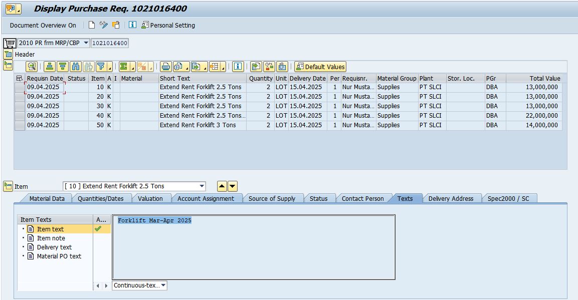Click the Total summation sigma icon
Image resolution: width=578 pixels, height=300 pixels.
124,67
